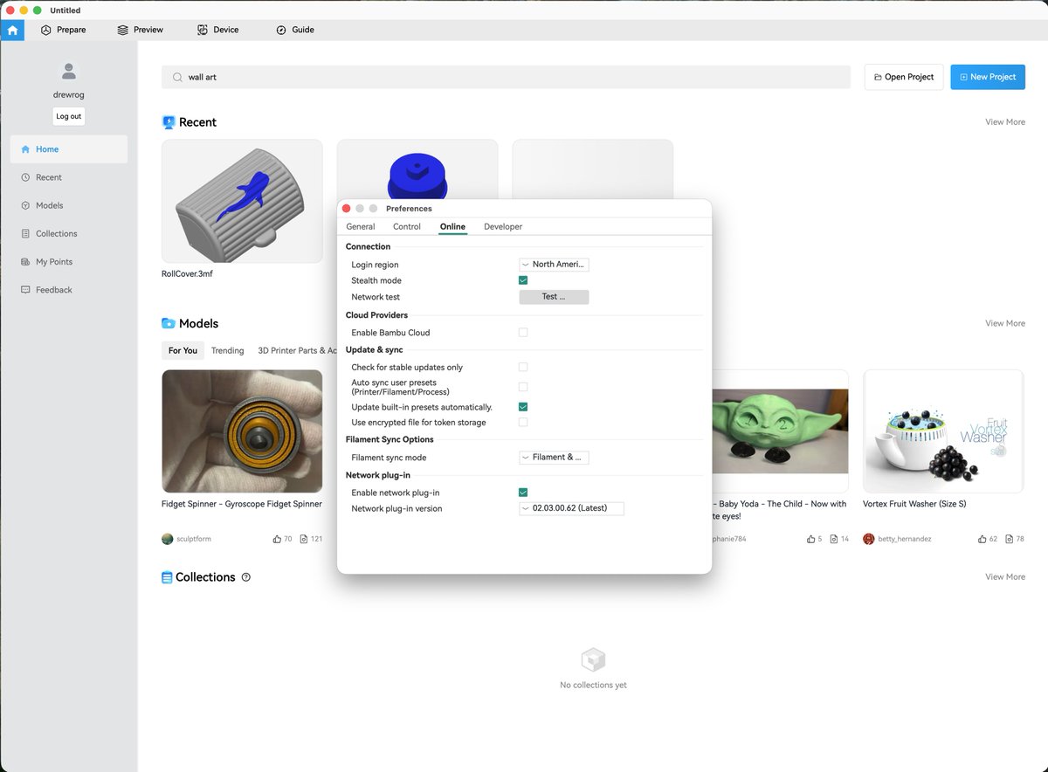Screen dimensions: 1048x772
Task: Open the Device tab
Action: click(217, 30)
